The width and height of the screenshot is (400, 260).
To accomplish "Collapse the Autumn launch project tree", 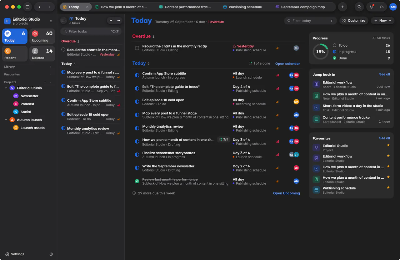I will pyautogui.click(x=6, y=120).
